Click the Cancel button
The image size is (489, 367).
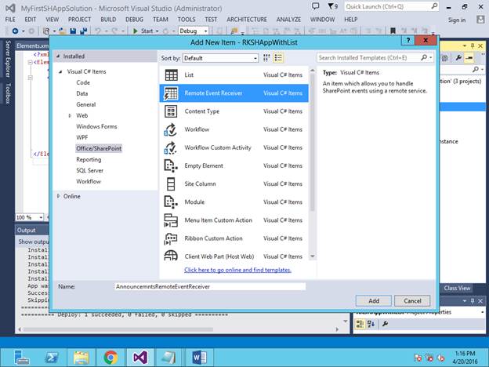click(x=412, y=301)
